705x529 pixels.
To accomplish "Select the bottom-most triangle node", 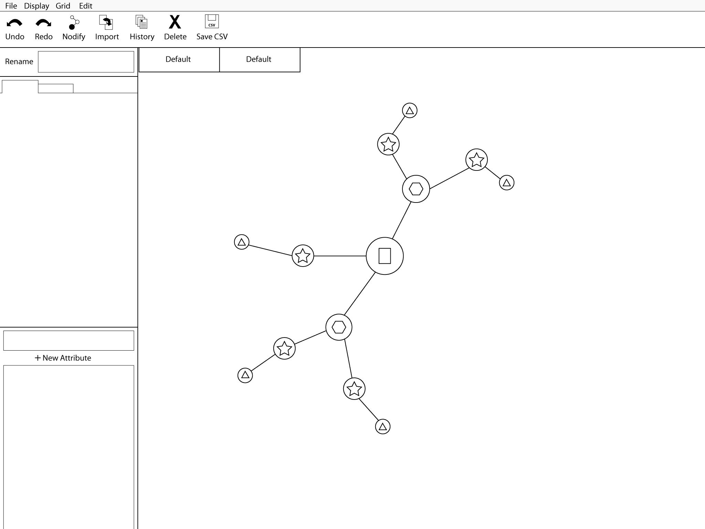I will (382, 427).
